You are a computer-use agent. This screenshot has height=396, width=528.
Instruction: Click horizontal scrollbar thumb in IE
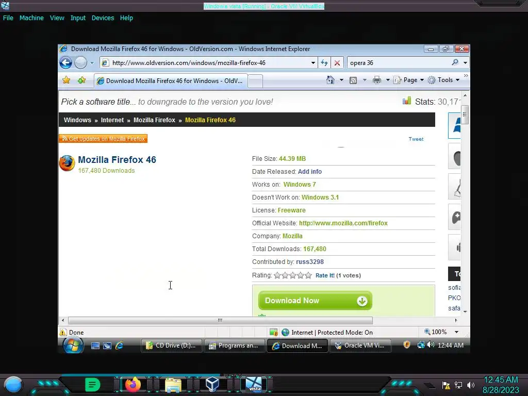tap(220, 320)
